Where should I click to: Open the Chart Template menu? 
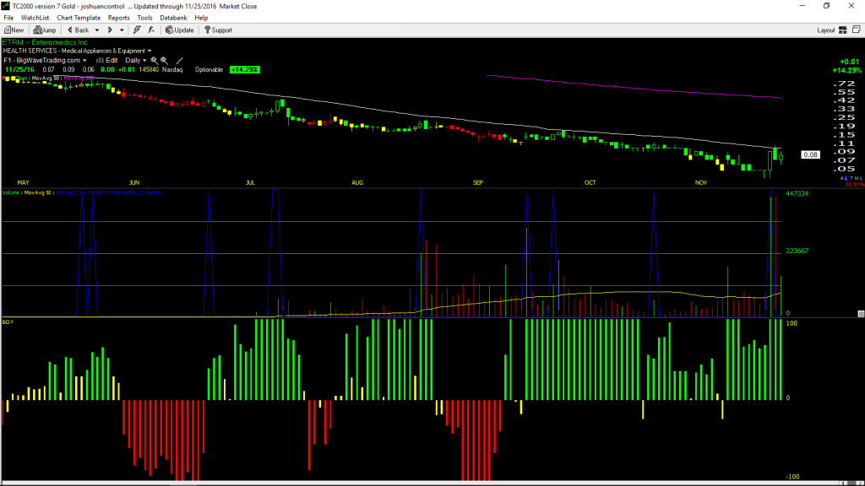79,18
